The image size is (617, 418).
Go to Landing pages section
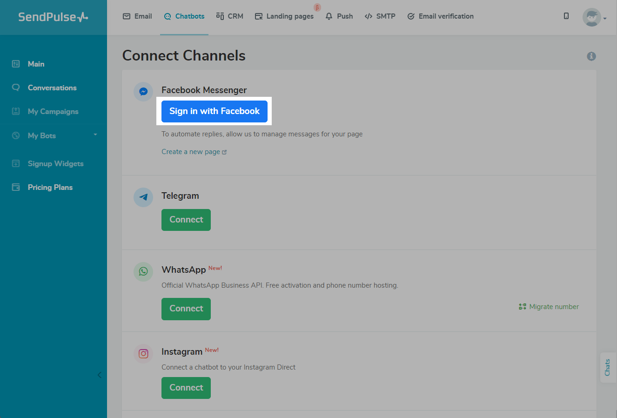coord(284,16)
